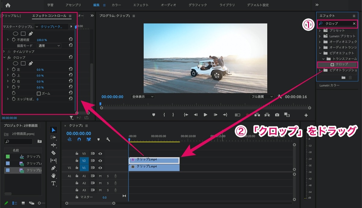Enable the ズーム checkbox
The image size is (362, 208).
[39, 94]
